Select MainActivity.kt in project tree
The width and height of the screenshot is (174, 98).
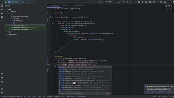[x=18, y=21]
